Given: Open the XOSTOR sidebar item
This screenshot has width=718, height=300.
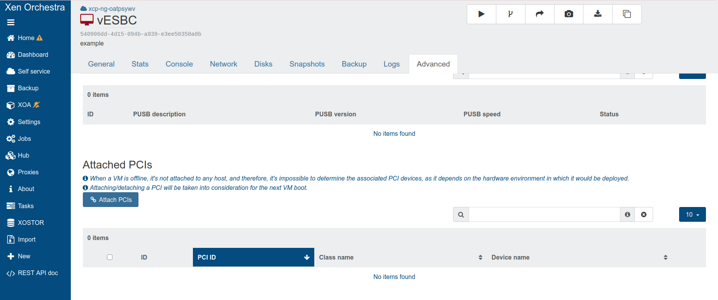Looking at the screenshot, I should 31,223.
